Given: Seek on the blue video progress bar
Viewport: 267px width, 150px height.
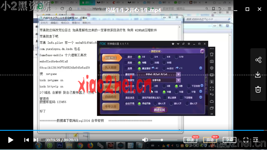Looking at the screenshot, I should coord(134,130).
